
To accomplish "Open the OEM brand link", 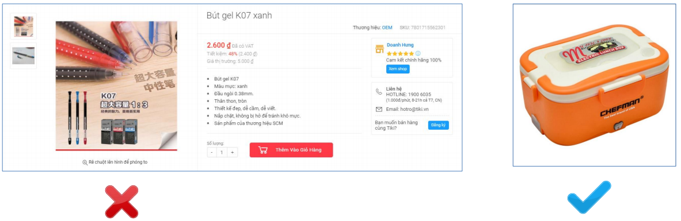I will pyautogui.click(x=387, y=28).
